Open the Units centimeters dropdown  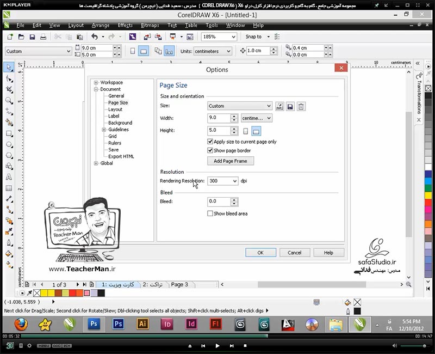click(212, 51)
